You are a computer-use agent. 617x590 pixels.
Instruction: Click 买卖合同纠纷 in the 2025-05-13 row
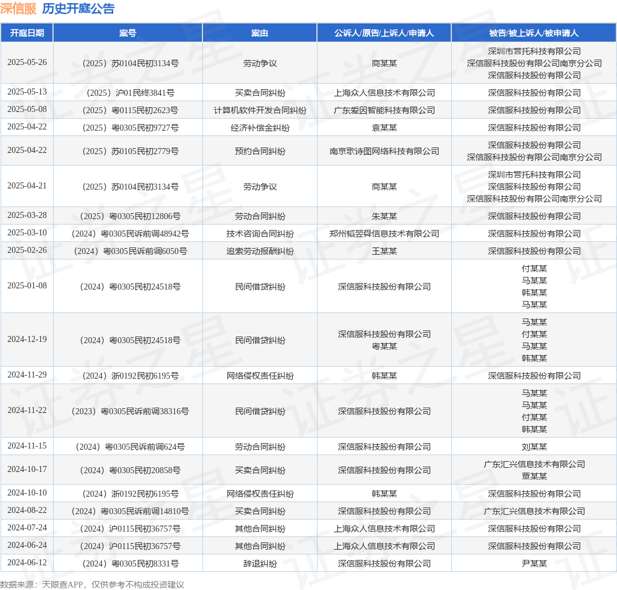260,93
